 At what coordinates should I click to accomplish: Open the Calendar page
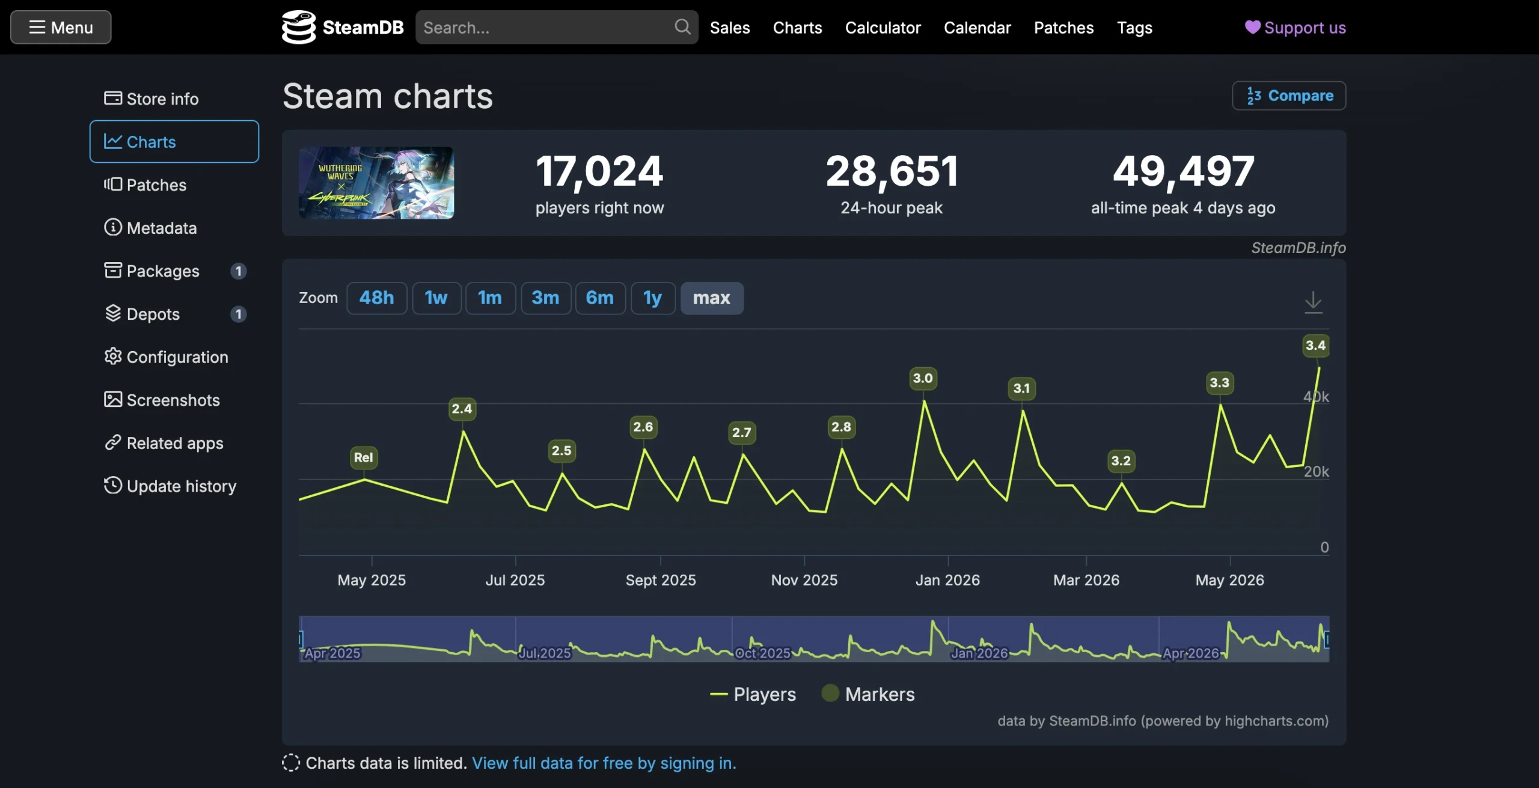tap(977, 28)
